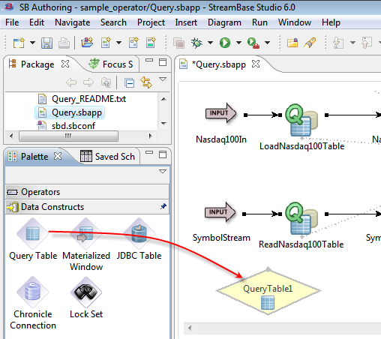Click the Save disk icon in toolbar

pos(46,43)
